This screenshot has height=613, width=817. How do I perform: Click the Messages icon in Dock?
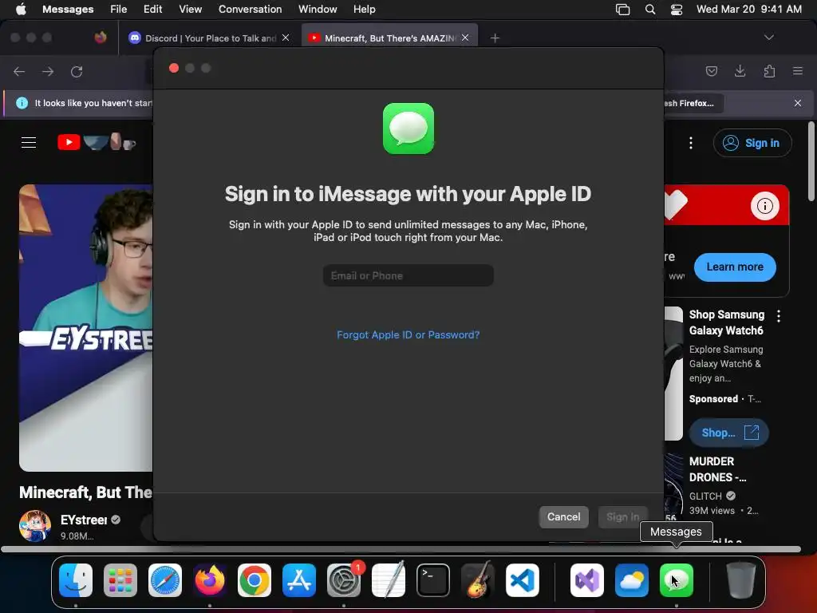[x=677, y=580]
